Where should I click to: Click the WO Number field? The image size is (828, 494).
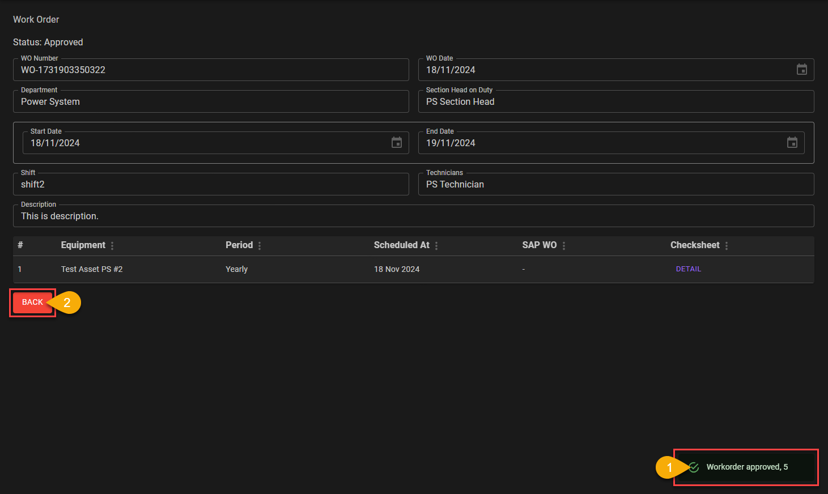[211, 70]
